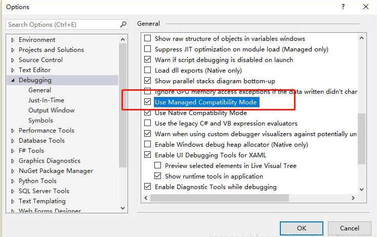Click the options list scroll down arrow
Image resolution: width=377 pixels, height=237 pixels.
[x=361, y=190]
